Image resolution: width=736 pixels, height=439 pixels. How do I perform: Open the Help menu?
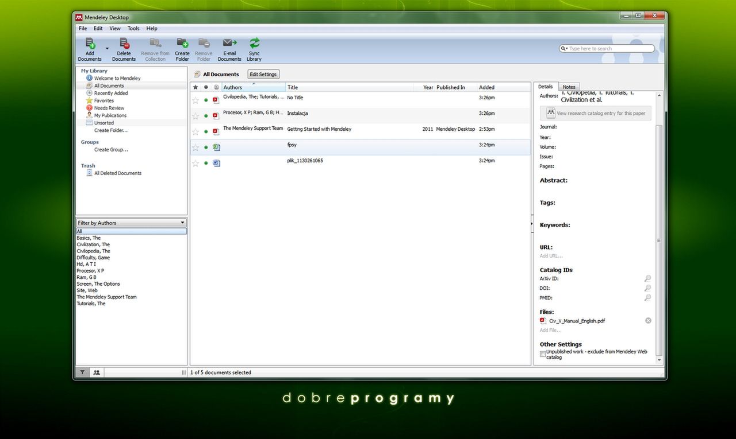(152, 28)
